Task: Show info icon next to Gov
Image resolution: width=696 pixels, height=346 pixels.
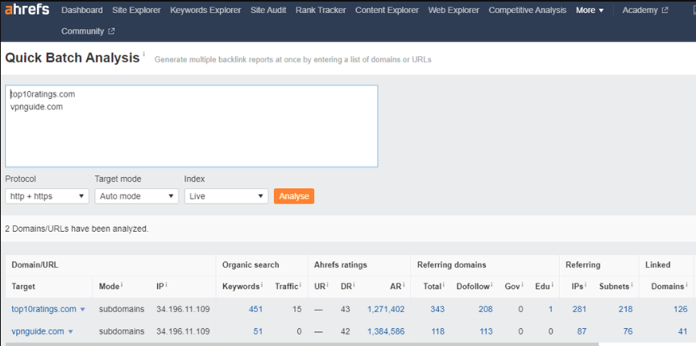Action: pyautogui.click(x=521, y=284)
